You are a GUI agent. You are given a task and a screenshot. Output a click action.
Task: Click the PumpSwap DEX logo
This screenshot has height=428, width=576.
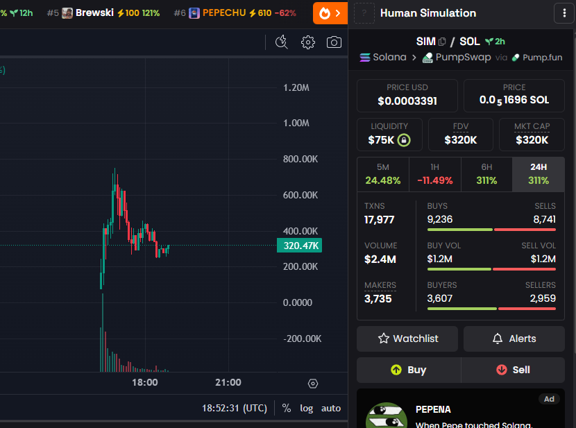[427, 58]
